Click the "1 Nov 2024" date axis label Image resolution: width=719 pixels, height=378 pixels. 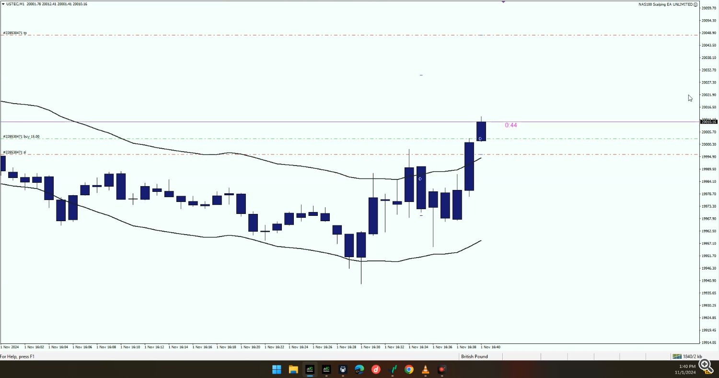coord(10,347)
